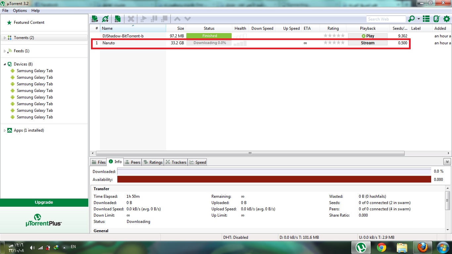
Task: Rate the Naruto torrent with stars
Action: pos(334,43)
